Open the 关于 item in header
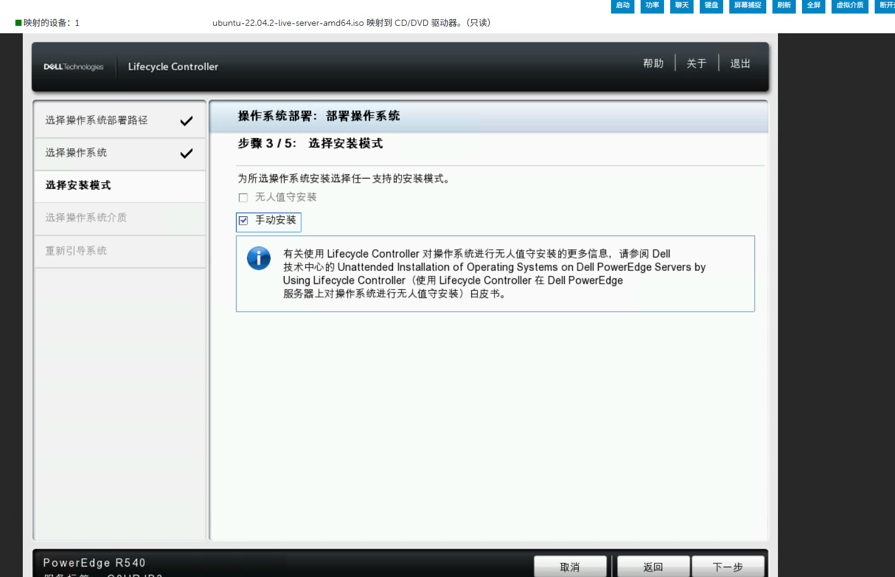Screen dimensions: 895x577 click(x=696, y=63)
